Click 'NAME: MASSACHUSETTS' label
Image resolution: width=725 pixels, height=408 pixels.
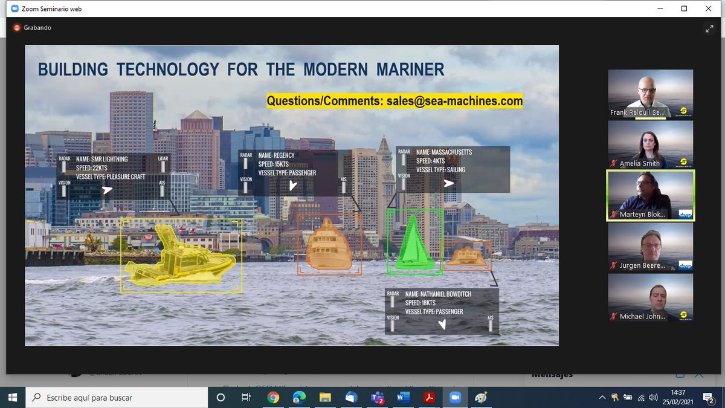click(444, 152)
